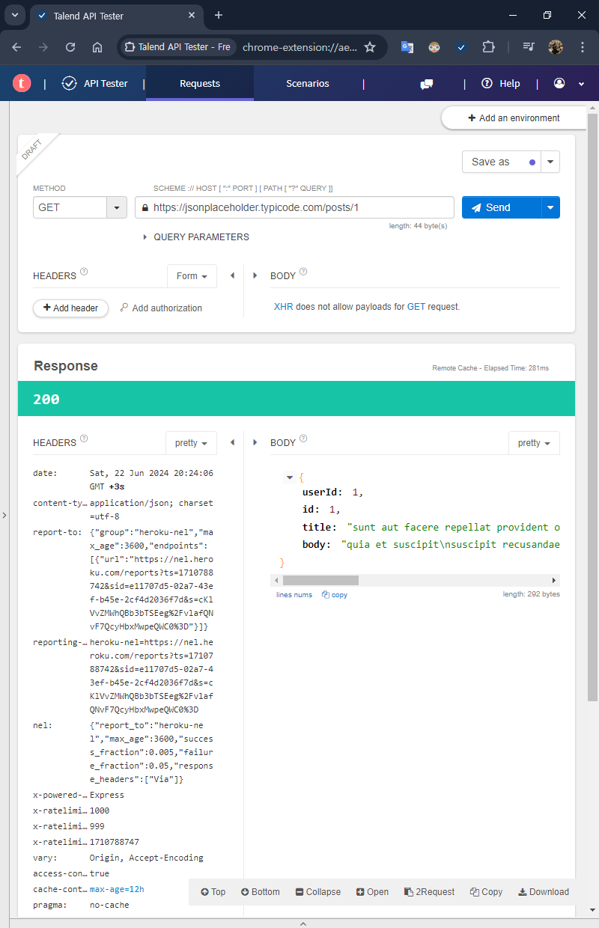Image resolution: width=599 pixels, height=928 pixels.
Task: Toggle lines nums in response body
Action: click(x=294, y=595)
